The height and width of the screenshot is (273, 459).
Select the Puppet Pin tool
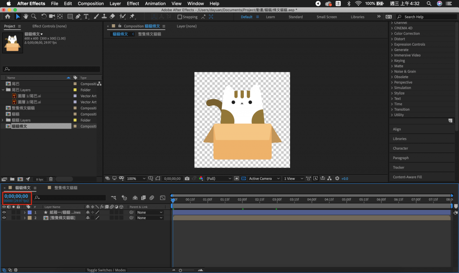(x=132, y=17)
